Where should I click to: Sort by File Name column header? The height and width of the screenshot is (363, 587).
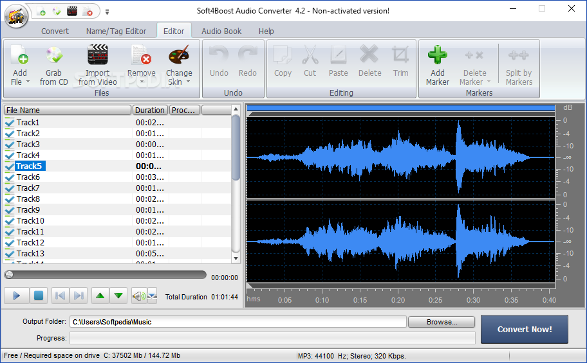[68, 110]
